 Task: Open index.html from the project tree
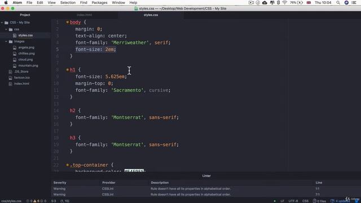pyautogui.click(x=21, y=83)
